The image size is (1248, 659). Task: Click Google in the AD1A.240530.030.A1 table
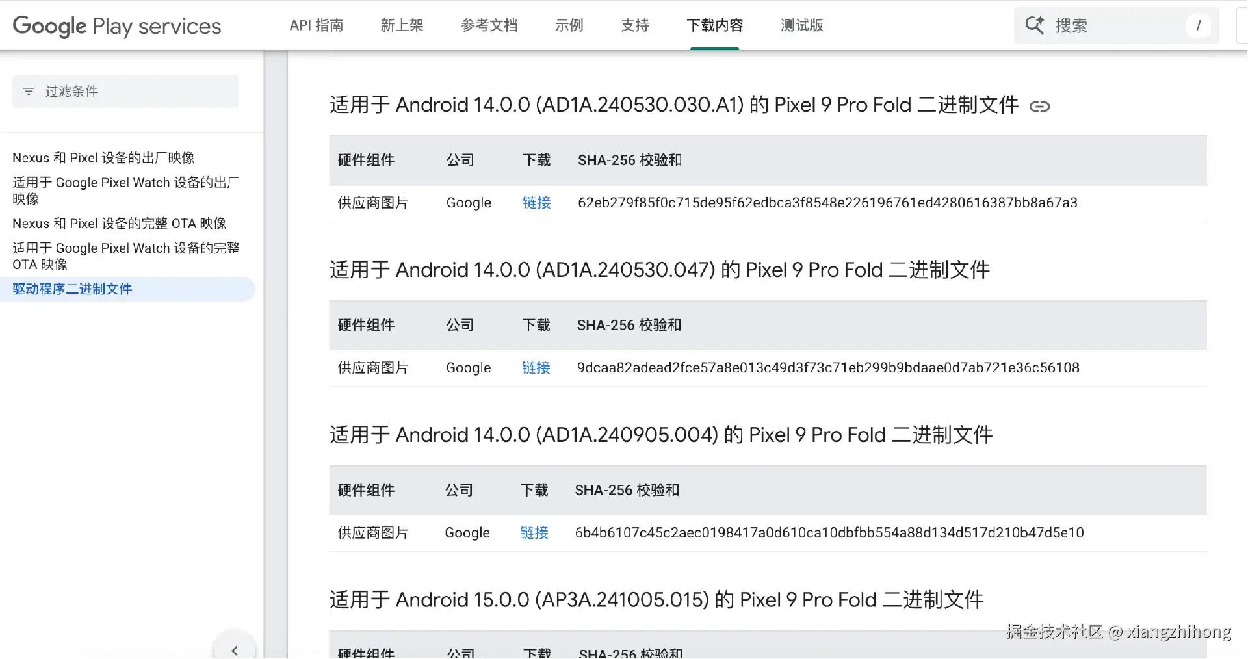pyautogui.click(x=469, y=203)
